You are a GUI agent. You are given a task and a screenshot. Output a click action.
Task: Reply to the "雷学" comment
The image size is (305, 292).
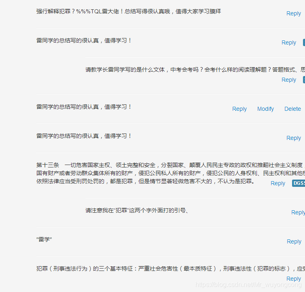pos(294,241)
